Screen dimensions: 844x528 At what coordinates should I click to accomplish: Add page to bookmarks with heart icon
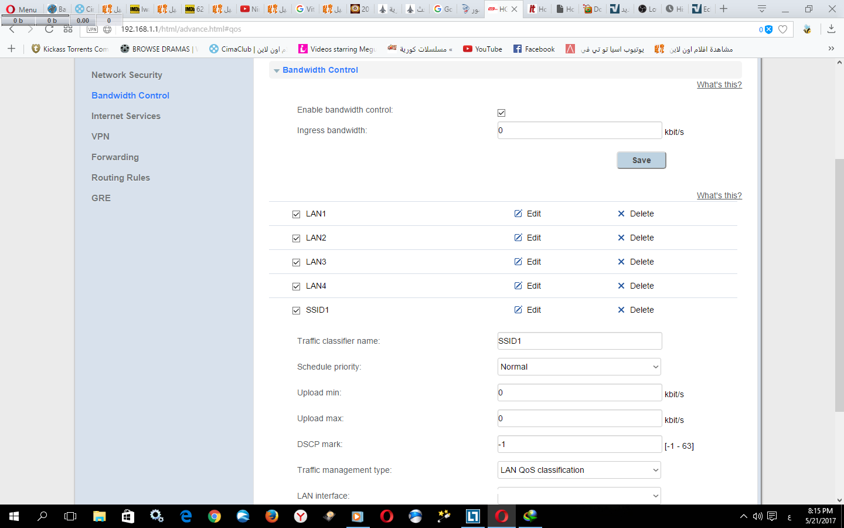click(782, 29)
